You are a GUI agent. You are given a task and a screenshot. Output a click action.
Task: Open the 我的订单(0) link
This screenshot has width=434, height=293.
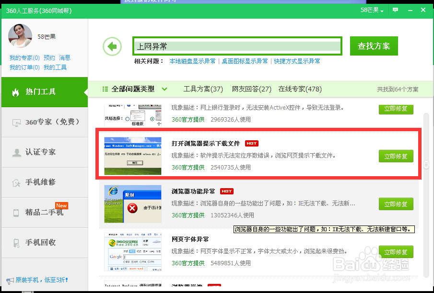click(24, 68)
